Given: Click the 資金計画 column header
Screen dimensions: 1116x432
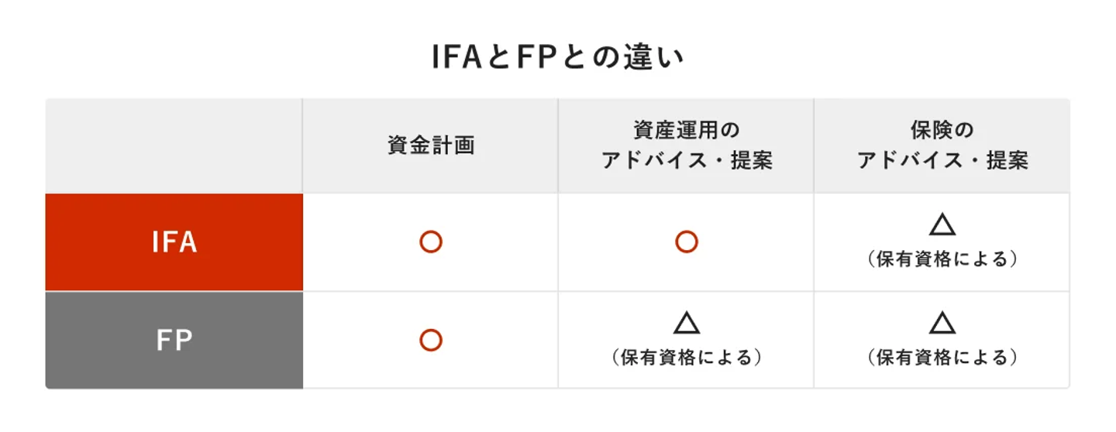Looking at the screenshot, I should click(x=430, y=146).
